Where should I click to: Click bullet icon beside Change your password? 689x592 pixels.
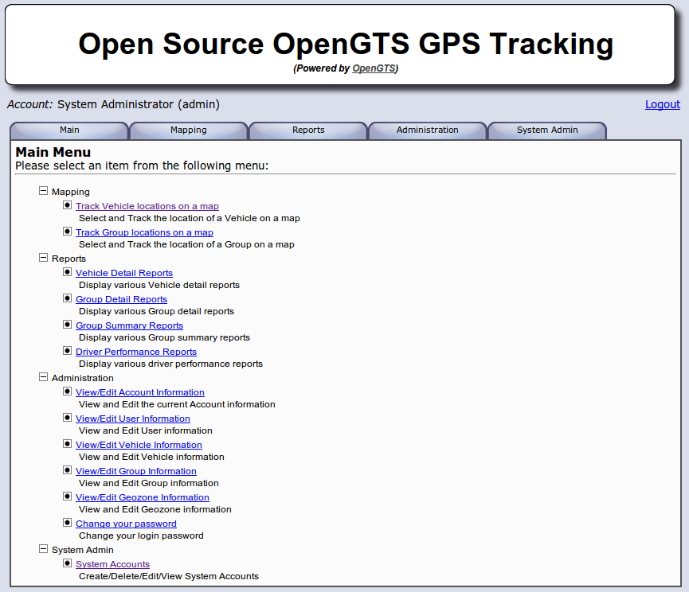(68, 523)
